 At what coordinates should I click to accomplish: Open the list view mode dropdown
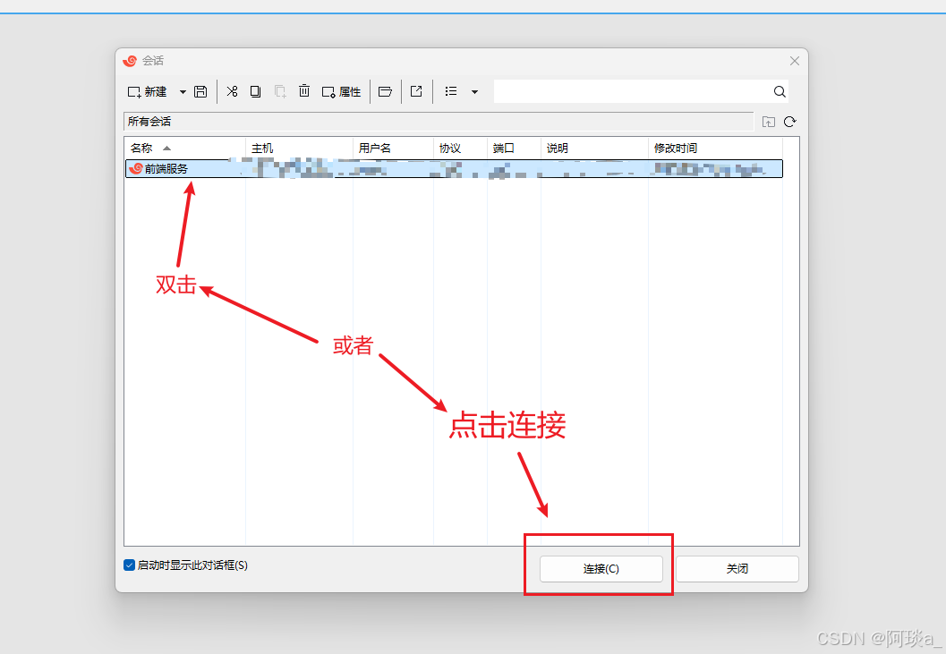475,91
